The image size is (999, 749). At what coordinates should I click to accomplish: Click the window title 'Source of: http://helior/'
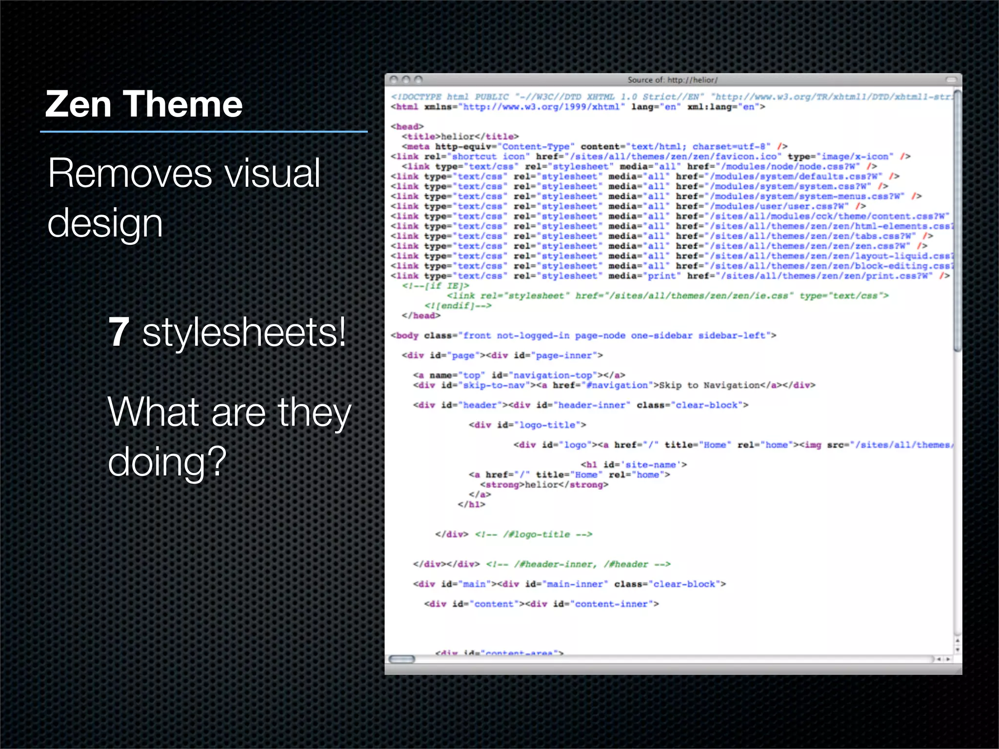(672, 79)
